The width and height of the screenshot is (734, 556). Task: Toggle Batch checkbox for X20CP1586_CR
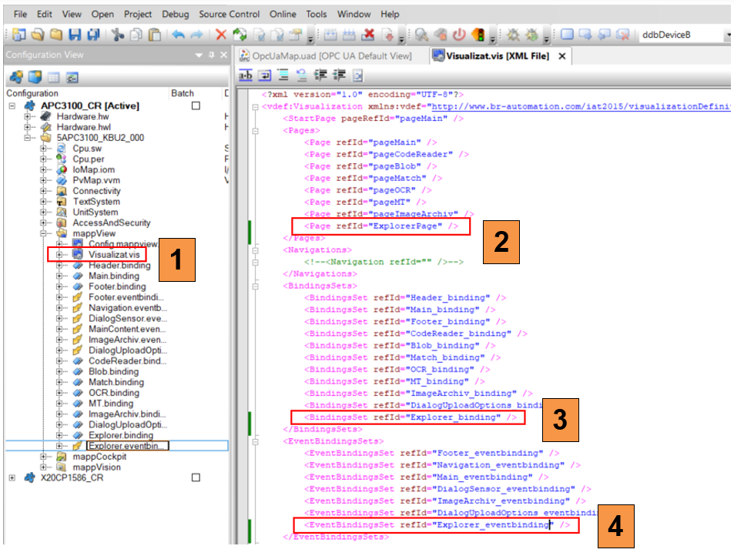(x=196, y=477)
